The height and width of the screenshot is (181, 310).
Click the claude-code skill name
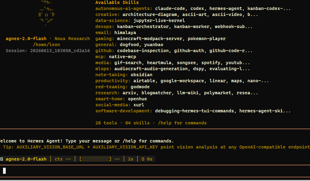pos(170,8)
